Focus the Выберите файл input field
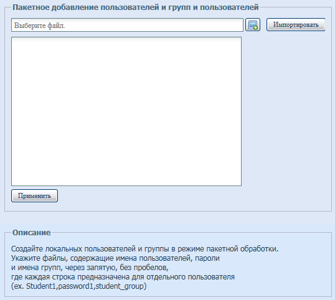The height and width of the screenshot is (300, 335). coord(127,25)
